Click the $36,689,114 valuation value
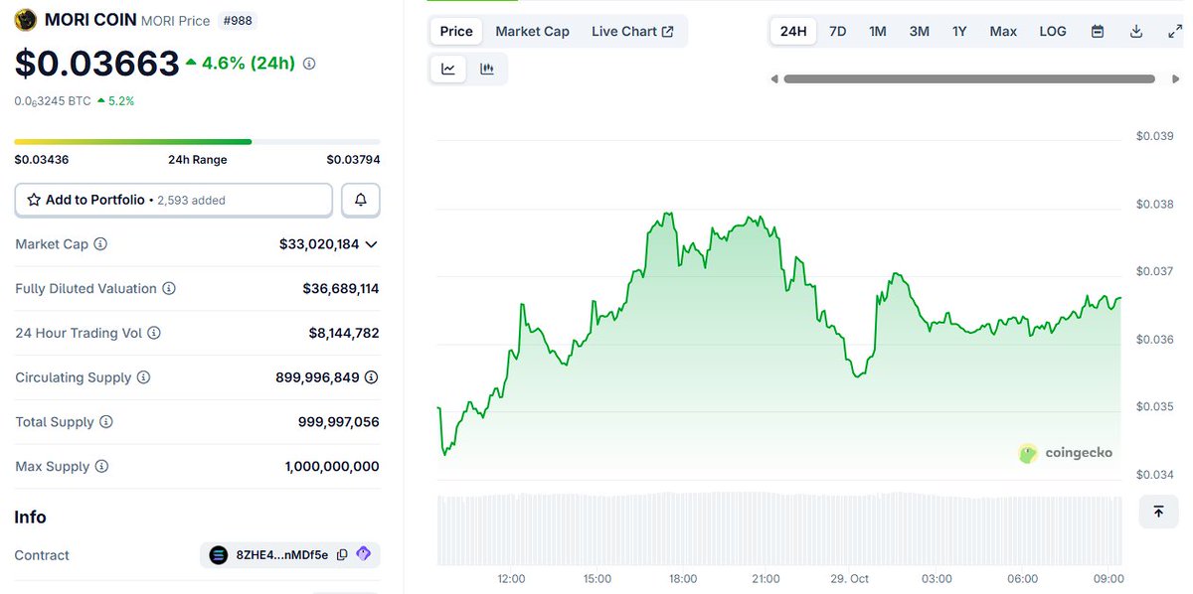 (x=340, y=289)
